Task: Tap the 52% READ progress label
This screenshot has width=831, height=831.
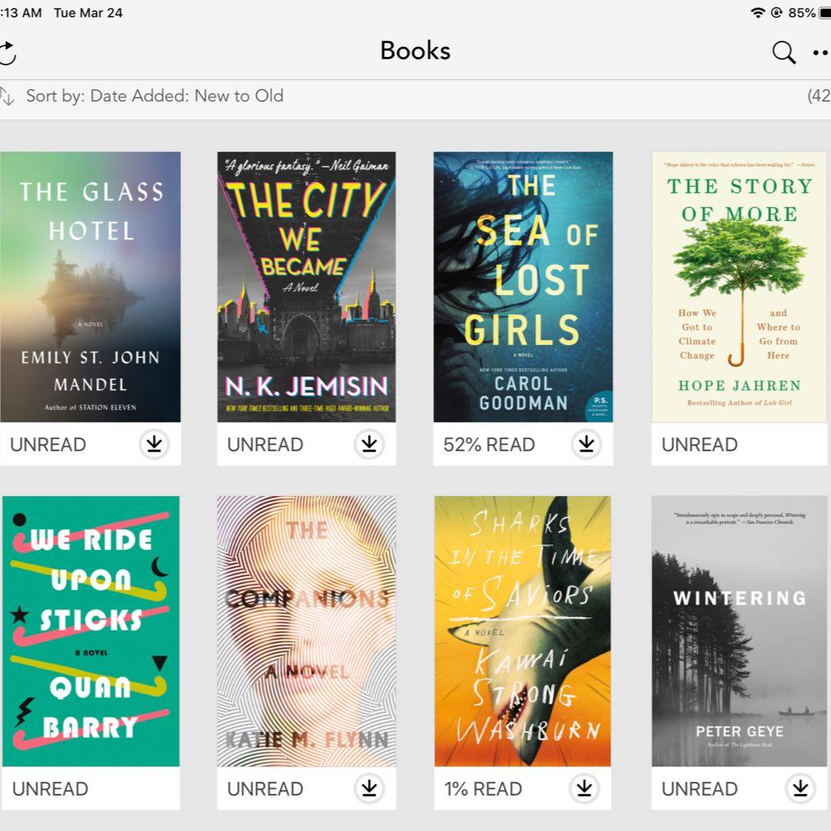Action: (x=489, y=445)
